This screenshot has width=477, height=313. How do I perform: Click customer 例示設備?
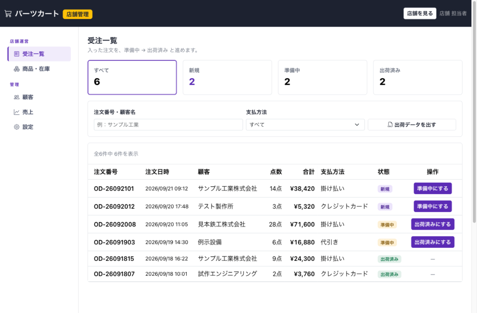pyautogui.click(x=210, y=242)
